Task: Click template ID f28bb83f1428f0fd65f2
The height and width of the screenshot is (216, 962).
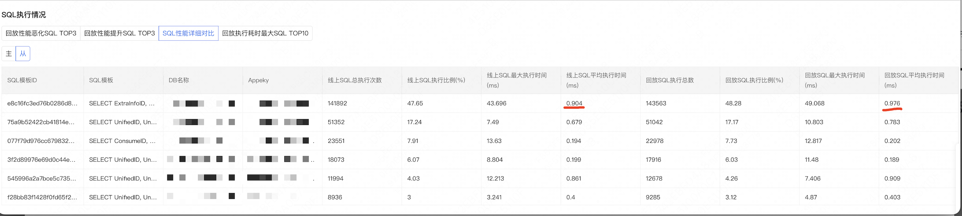Action: [x=42, y=197]
